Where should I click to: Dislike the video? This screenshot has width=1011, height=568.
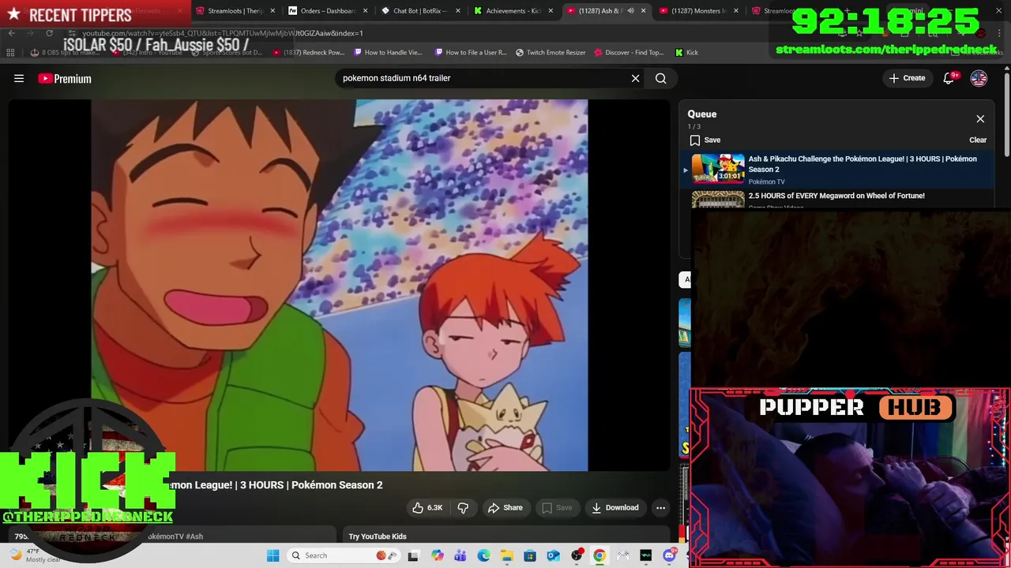point(464,508)
